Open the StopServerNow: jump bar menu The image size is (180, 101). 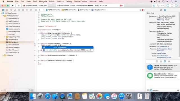point(99,10)
